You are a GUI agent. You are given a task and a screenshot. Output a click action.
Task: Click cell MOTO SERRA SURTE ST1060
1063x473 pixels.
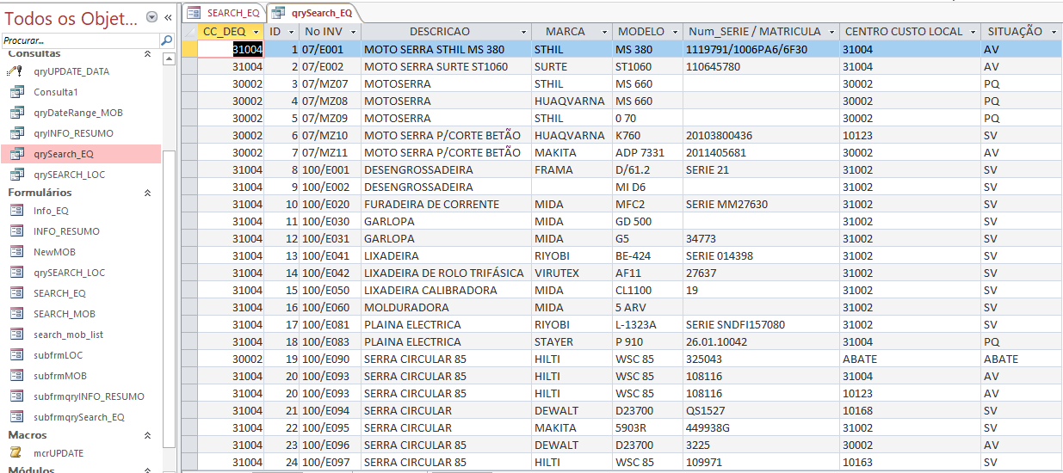[x=446, y=66]
